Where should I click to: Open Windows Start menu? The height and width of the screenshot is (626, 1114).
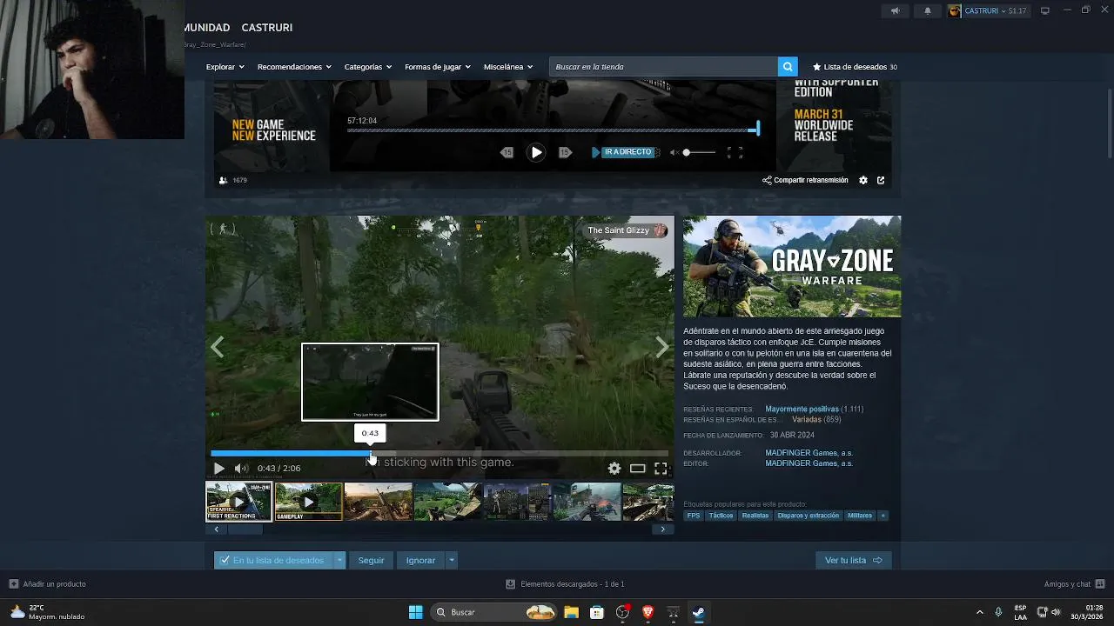point(416,612)
